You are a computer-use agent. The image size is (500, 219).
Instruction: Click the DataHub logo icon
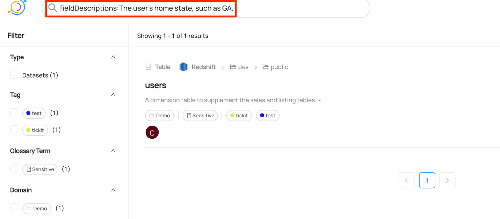click(17, 7)
